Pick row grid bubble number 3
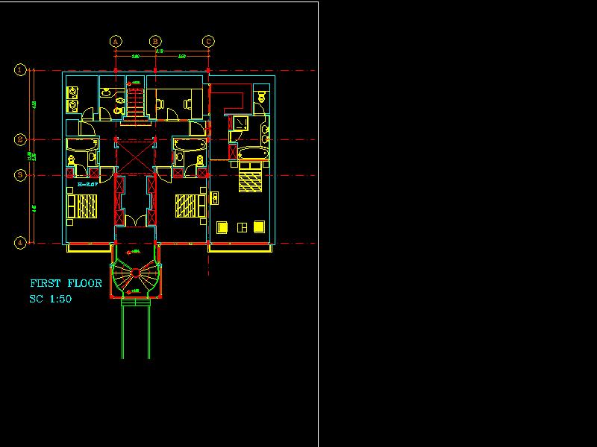 click(x=21, y=175)
